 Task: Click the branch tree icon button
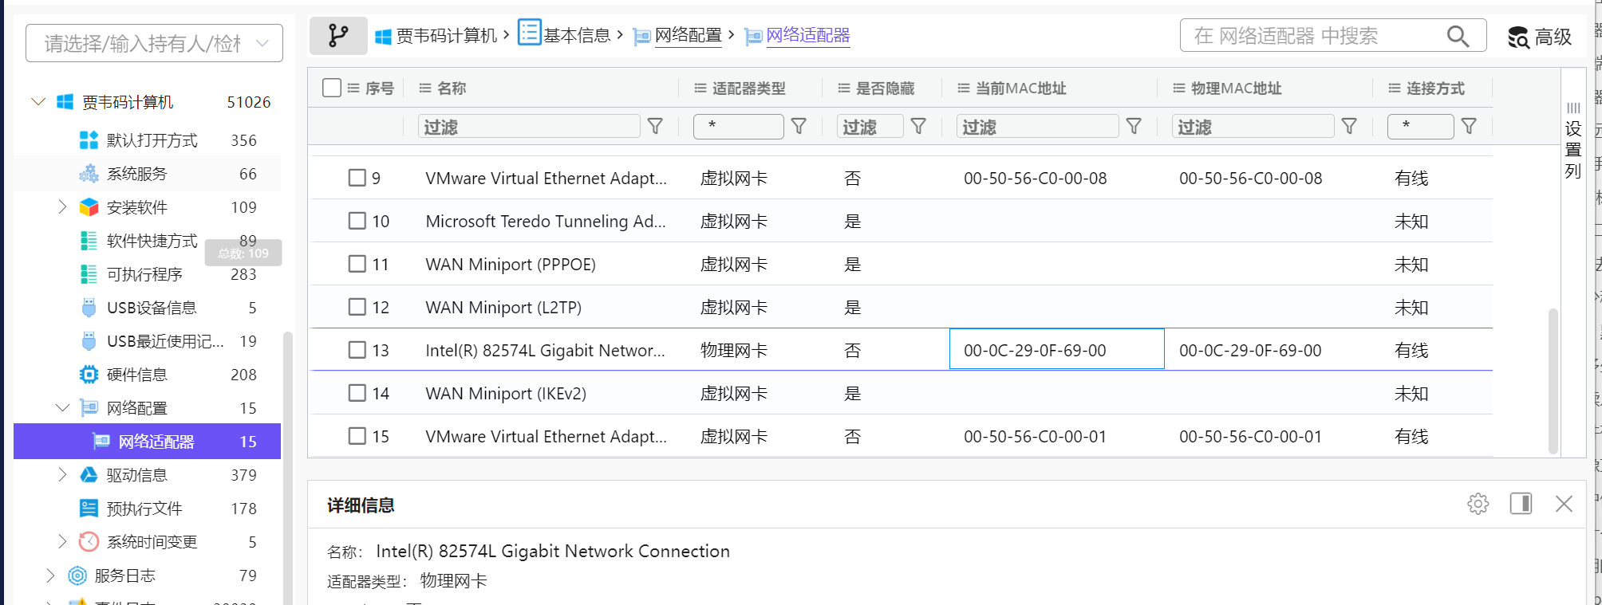[x=338, y=36]
